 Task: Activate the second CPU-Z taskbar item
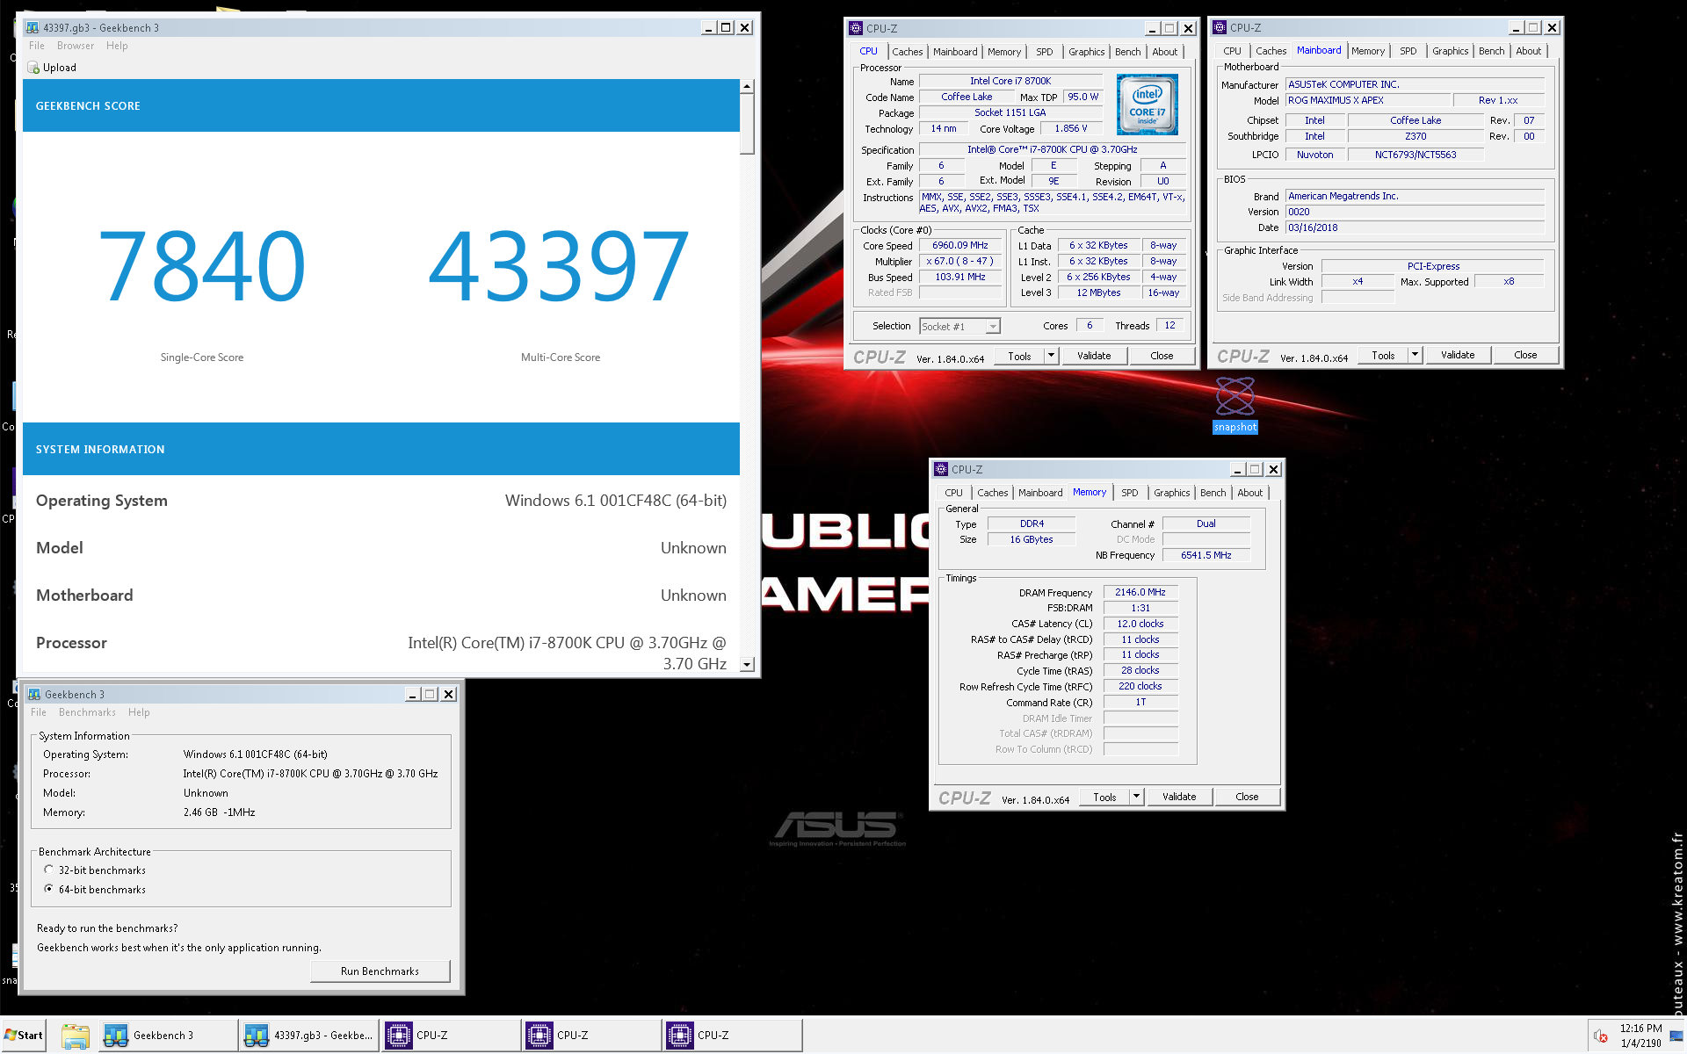click(x=591, y=1036)
